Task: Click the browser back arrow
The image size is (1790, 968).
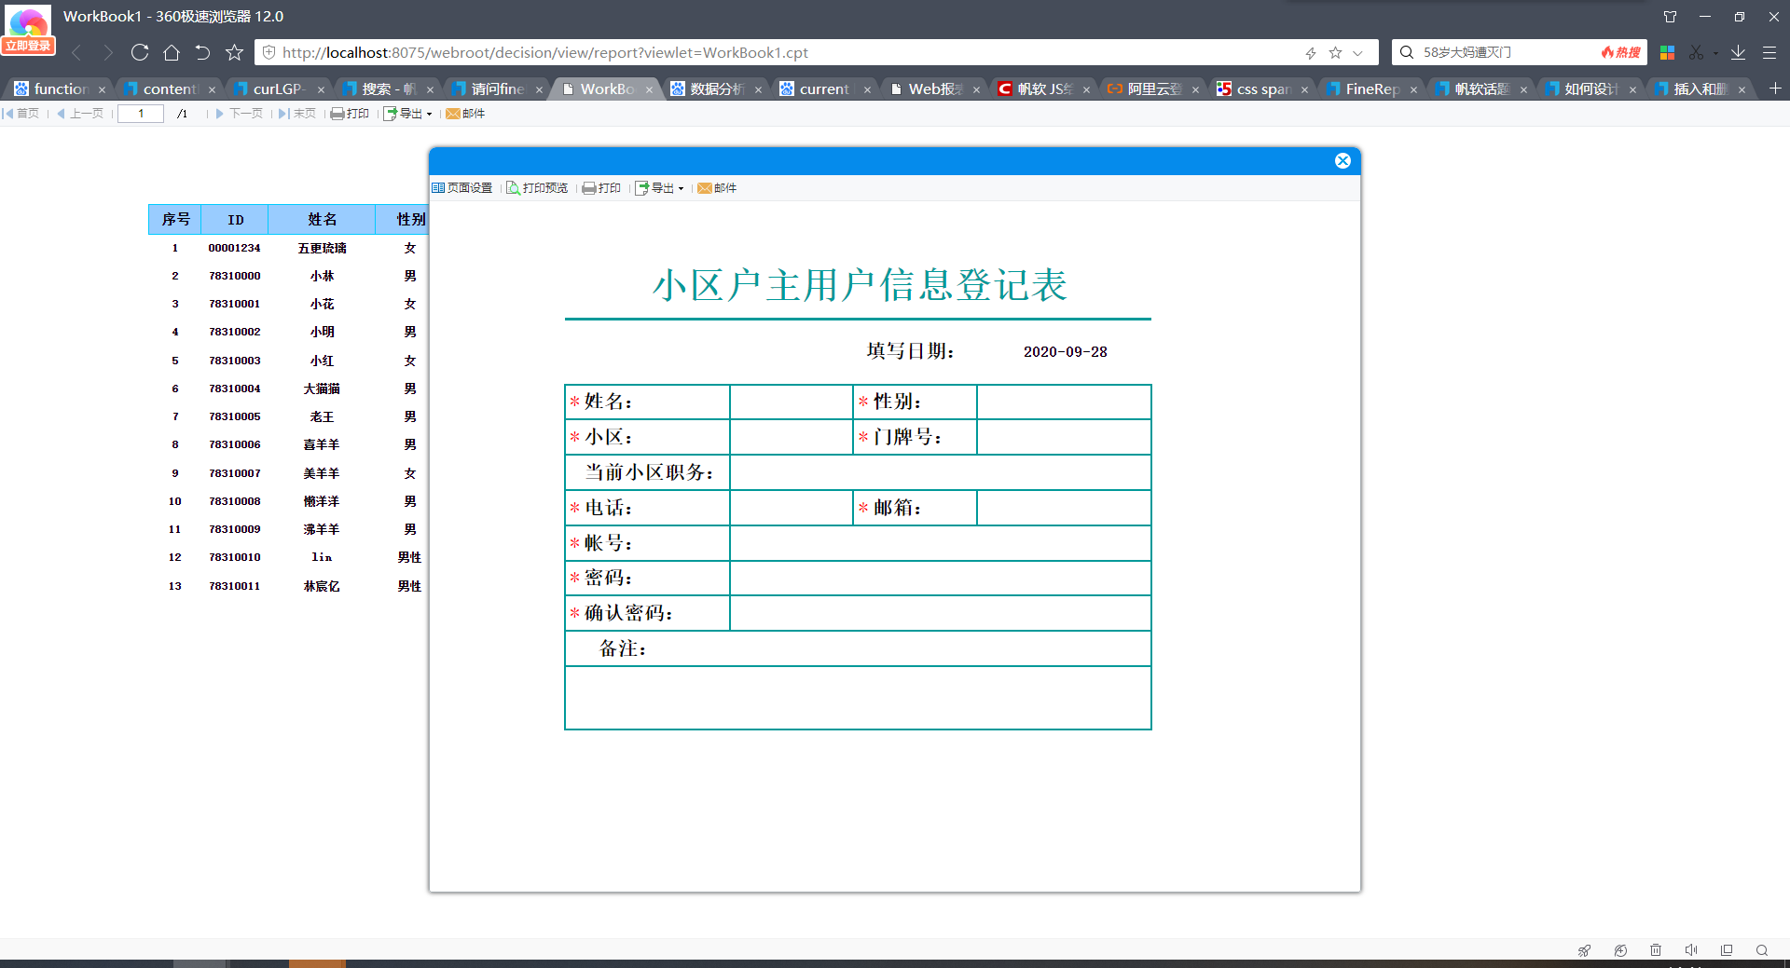Action: 76,52
